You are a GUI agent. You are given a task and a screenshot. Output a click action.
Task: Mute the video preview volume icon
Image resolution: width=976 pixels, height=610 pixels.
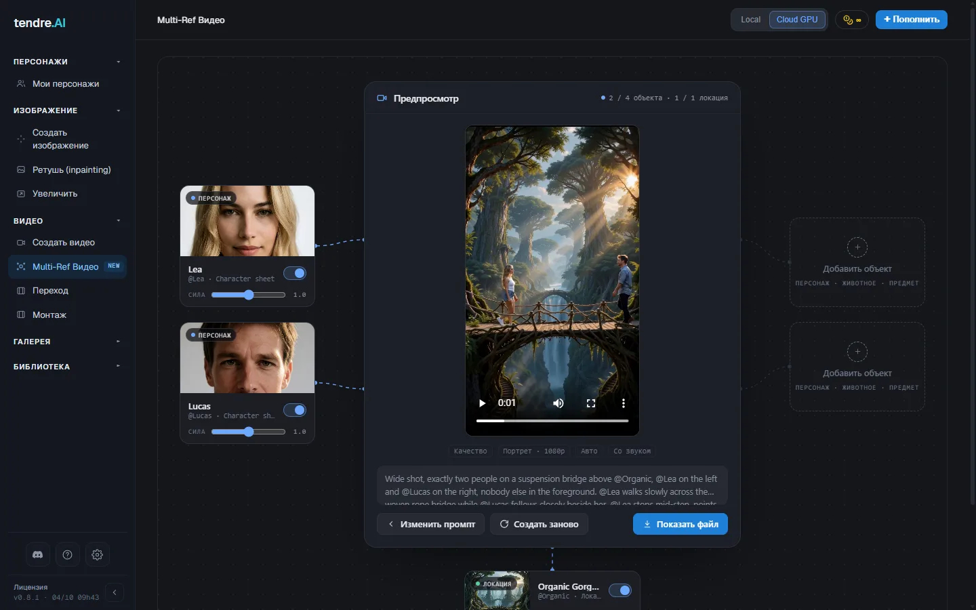point(558,403)
